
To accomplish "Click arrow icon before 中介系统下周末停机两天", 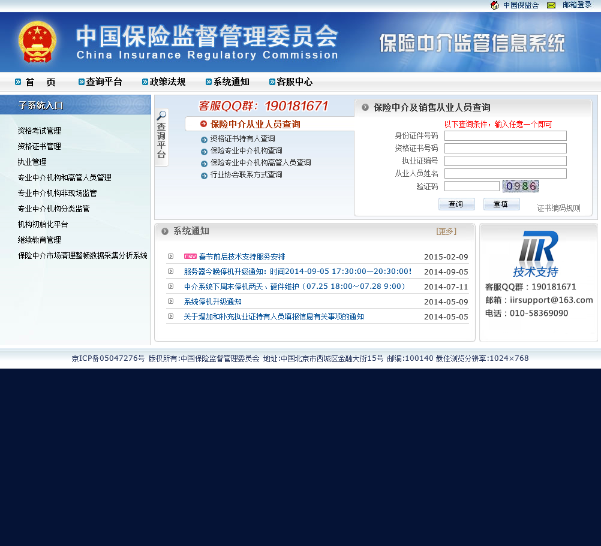I will [171, 286].
